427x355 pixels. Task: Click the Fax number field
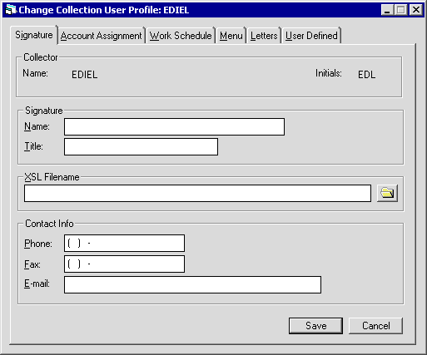pyautogui.click(x=124, y=264)
